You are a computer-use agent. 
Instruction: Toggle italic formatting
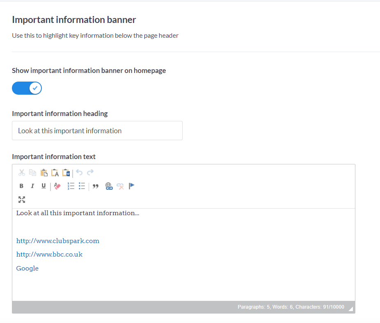pyautogui.click(x=32, y=186)
